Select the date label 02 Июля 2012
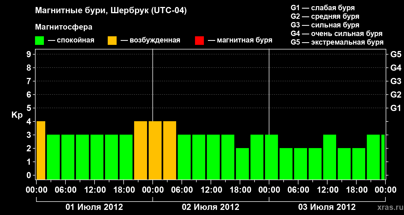This screenshot has height=215, width=404. (211, 207)
